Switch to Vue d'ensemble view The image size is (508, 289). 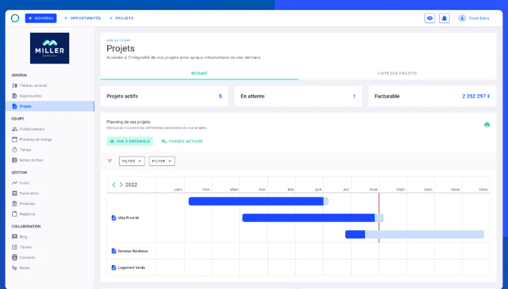point(130,141)
